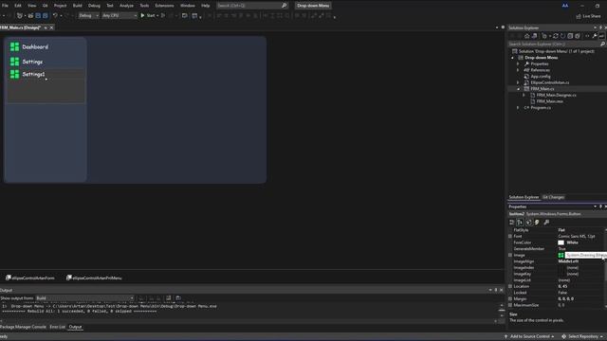
Task: Open the Analyze menu
Action: tap(126, 6)
